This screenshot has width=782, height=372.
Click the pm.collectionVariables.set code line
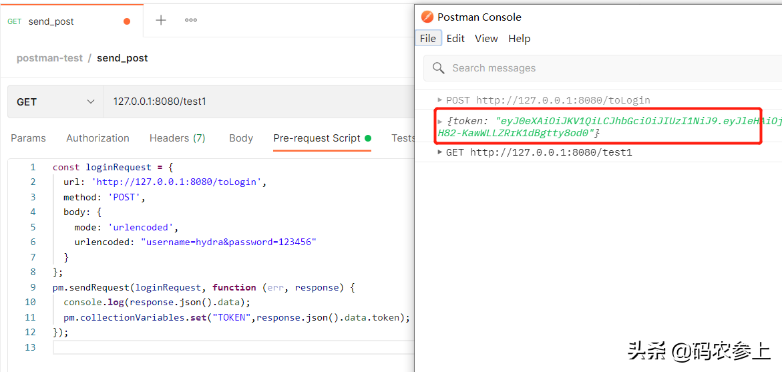click(x=237, y=317)
